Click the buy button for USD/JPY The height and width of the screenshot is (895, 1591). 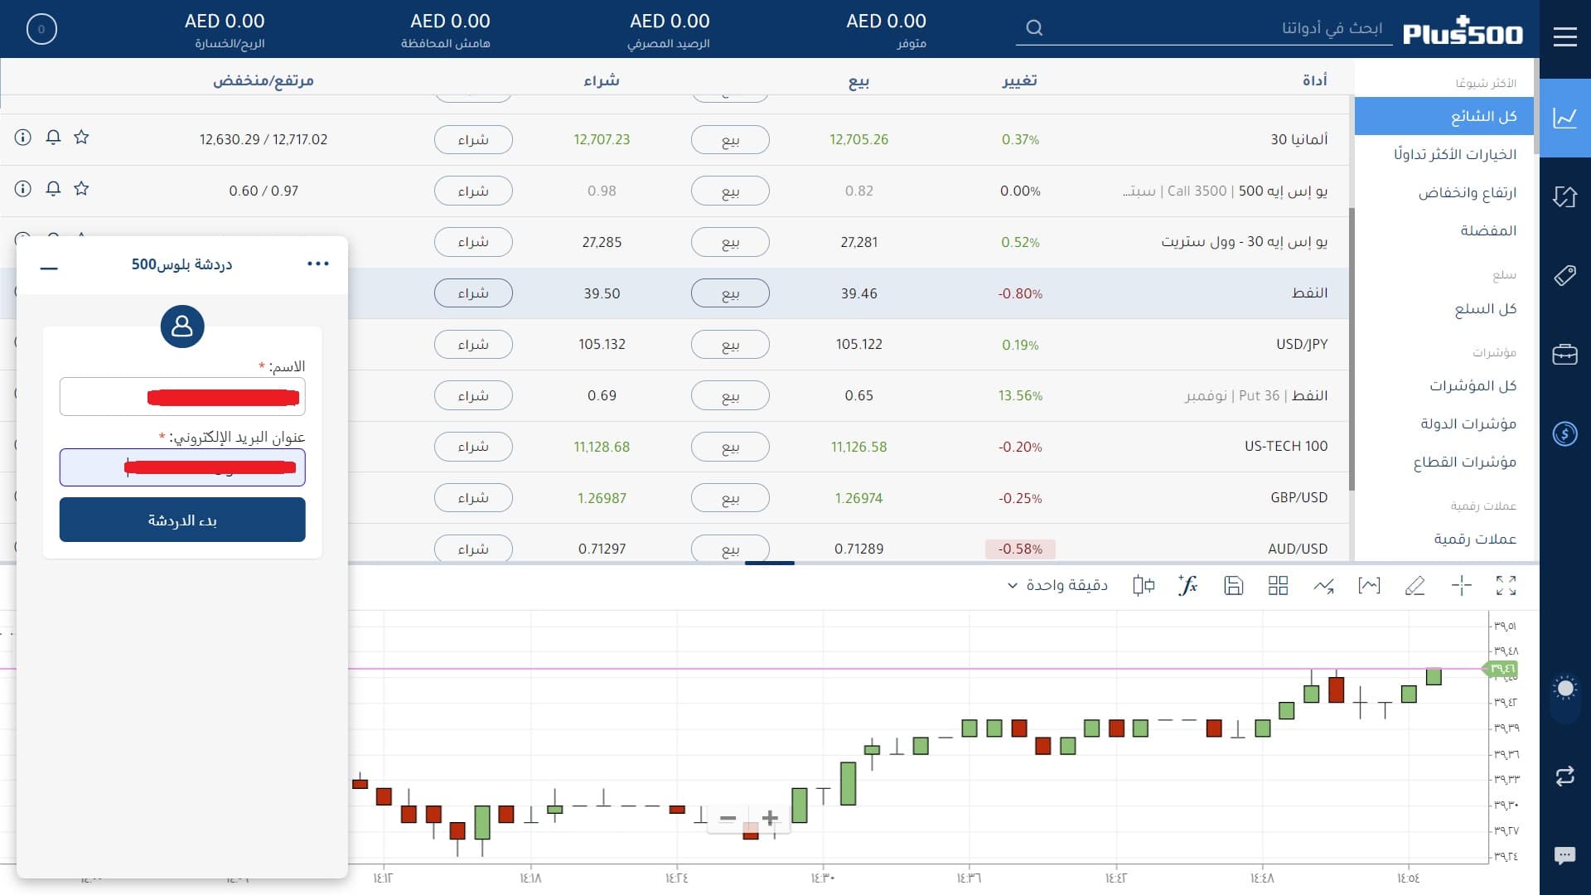pos(473,344)
